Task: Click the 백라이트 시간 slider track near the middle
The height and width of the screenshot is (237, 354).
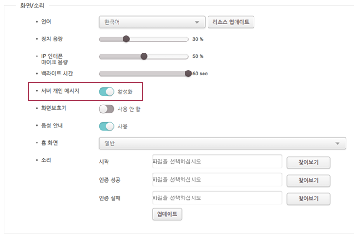Action: click(143, 74)
